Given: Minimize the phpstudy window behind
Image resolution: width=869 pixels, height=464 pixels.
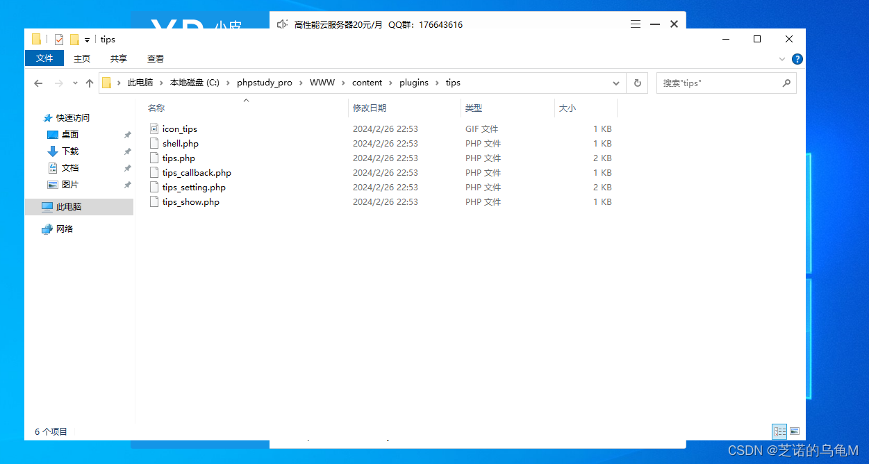Looking at the screenshot, I should (654, 24).
